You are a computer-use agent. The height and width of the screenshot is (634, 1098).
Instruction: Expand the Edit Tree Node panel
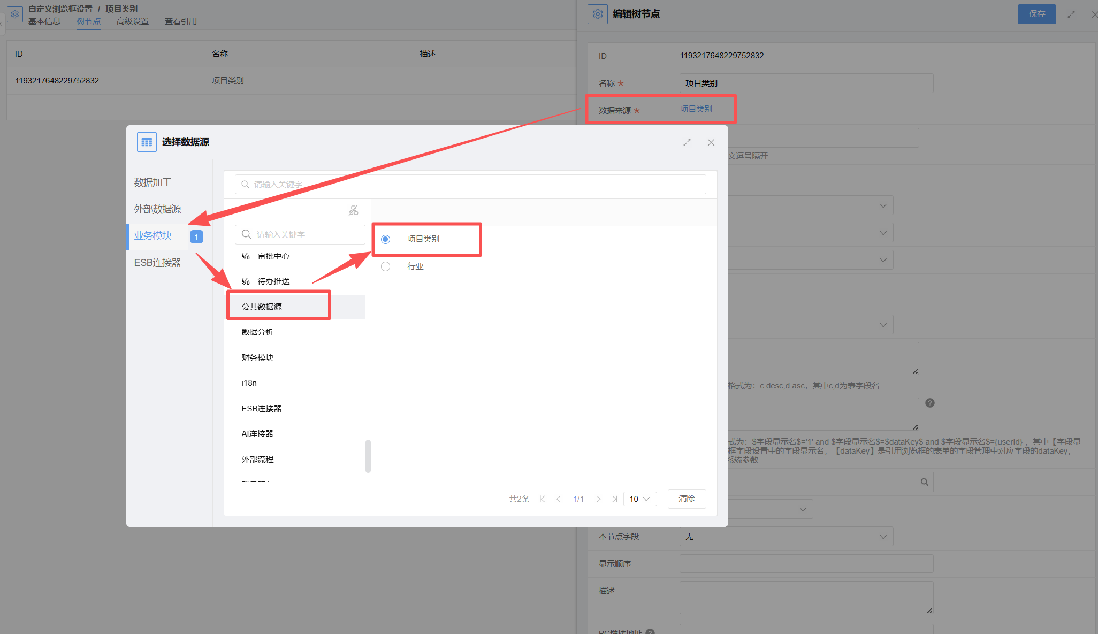pos(1071,14)
